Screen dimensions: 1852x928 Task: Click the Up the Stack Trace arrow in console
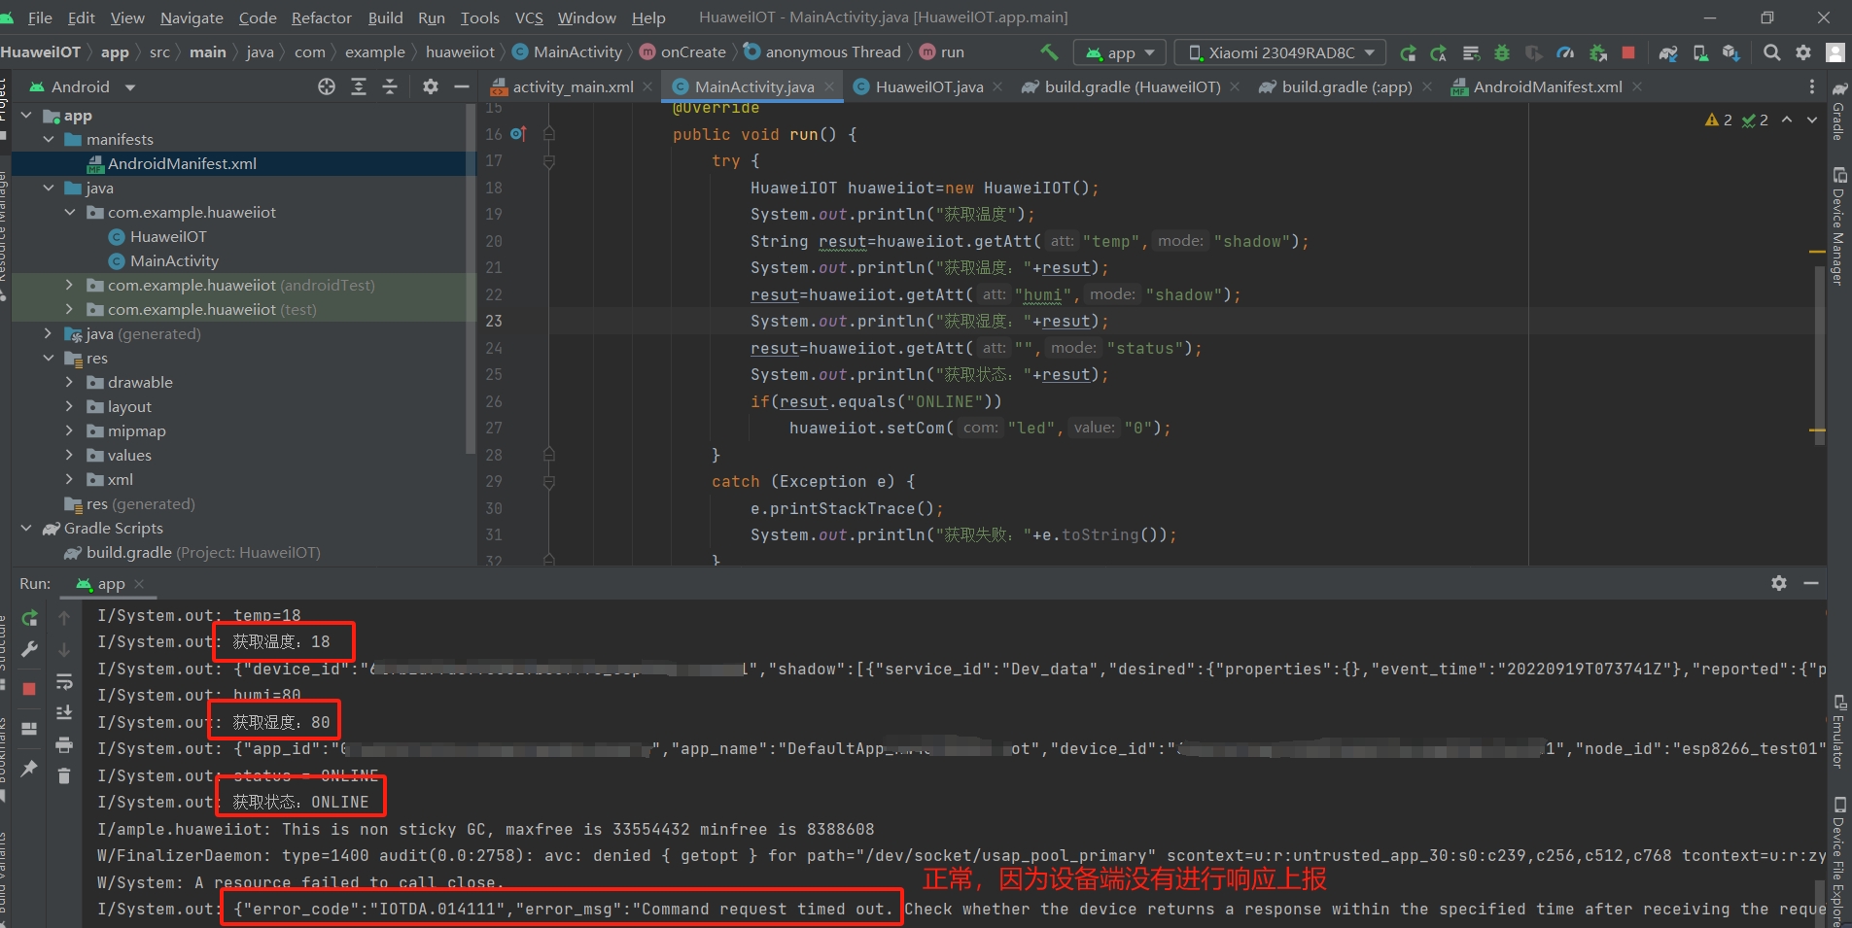(64, 617)
